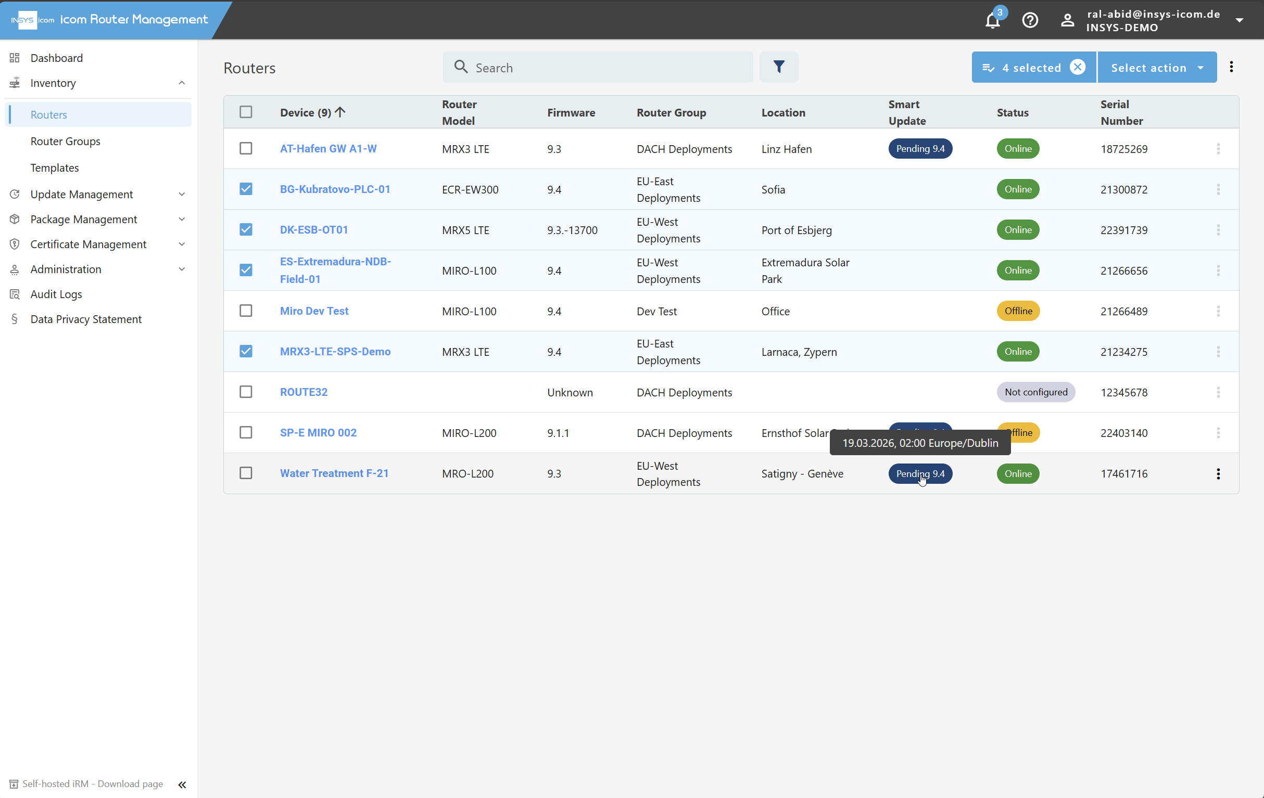Viewport: 1264px width, 798px height.
Task: Open the ROUTE32 router link
Action: coord(304,392)
